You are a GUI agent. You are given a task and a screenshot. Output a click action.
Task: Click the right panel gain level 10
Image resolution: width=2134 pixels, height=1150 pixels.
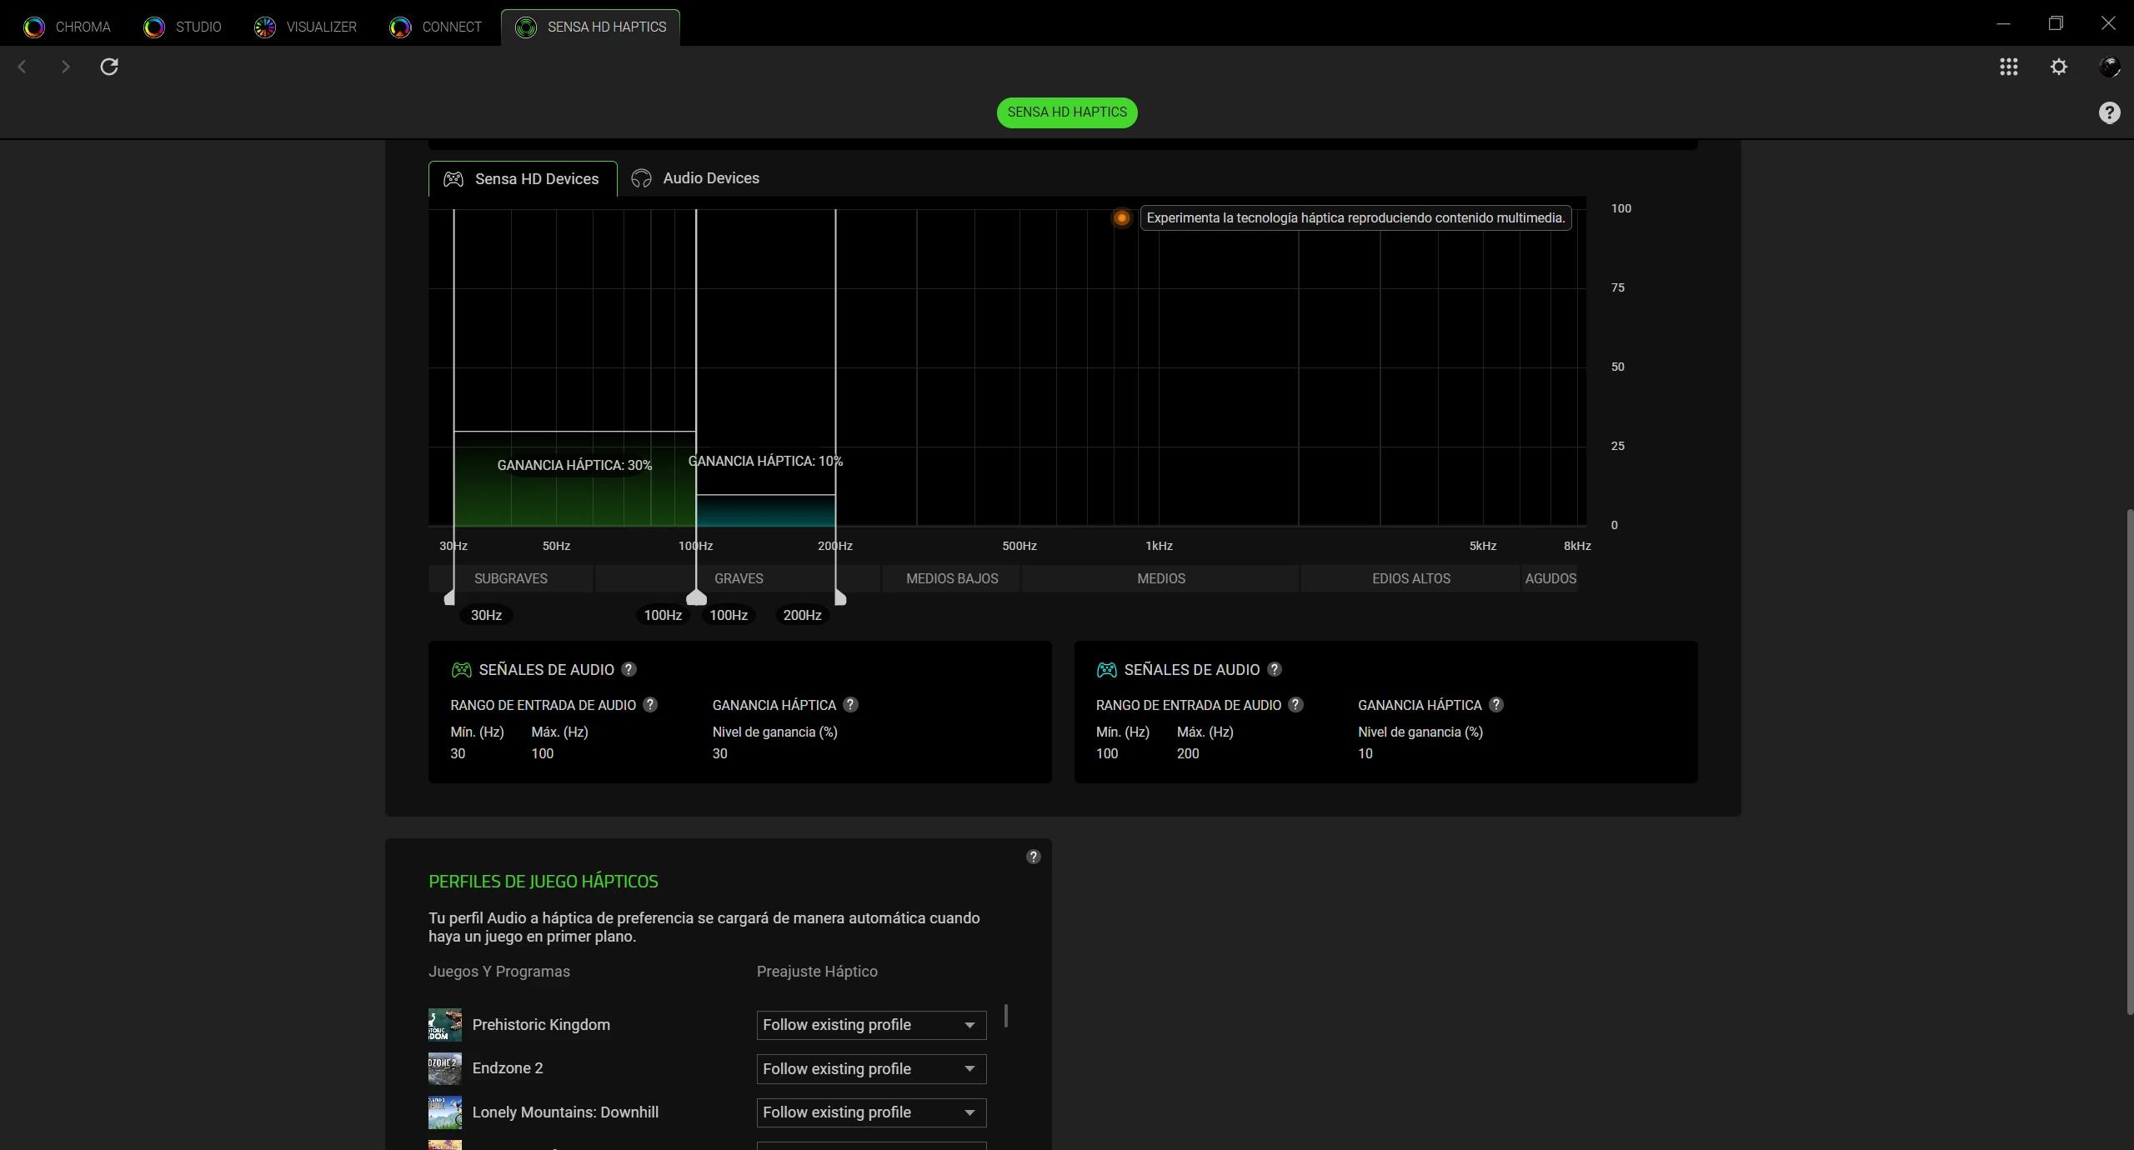(1365, 753)
